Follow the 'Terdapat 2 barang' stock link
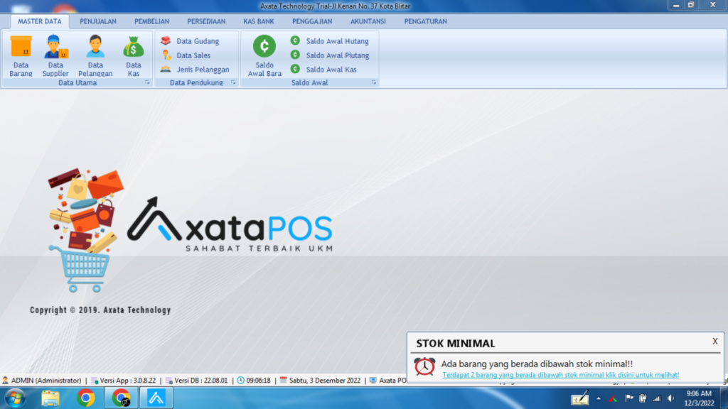The image size is (728, 409). coord(560,375)
